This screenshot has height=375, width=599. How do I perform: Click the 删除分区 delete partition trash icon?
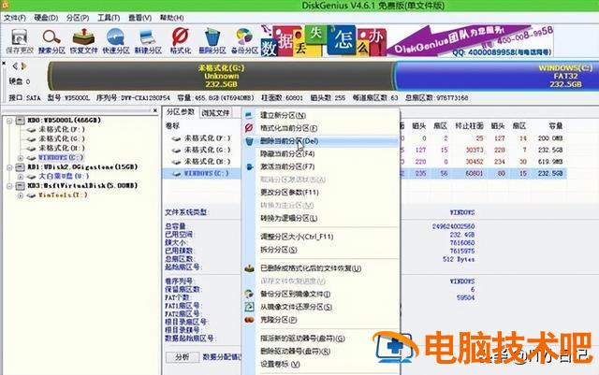coord(212,41)
